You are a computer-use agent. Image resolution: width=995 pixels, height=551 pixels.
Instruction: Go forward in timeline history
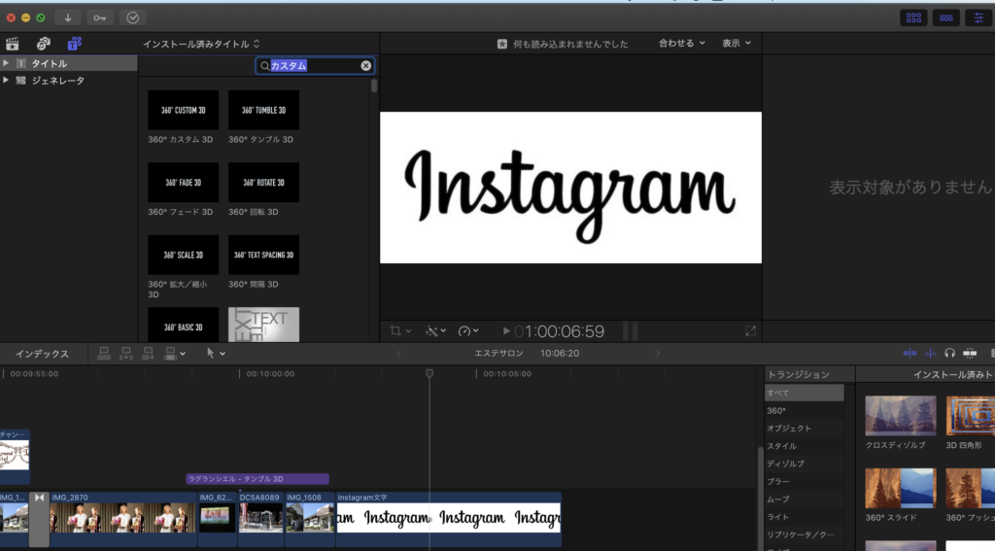(x=658, y=354)
